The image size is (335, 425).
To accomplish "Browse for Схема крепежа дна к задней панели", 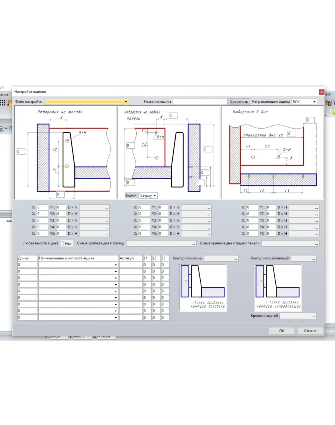I will tap(316, 243).
